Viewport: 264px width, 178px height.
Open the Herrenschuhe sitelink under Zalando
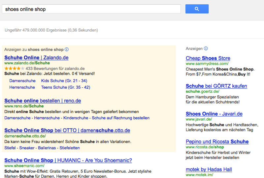click(x=22, y=87)
